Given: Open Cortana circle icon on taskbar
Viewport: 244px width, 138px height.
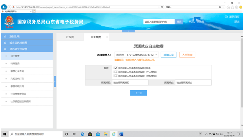Looking at the screenshot, I should click(x=67, y=134).
